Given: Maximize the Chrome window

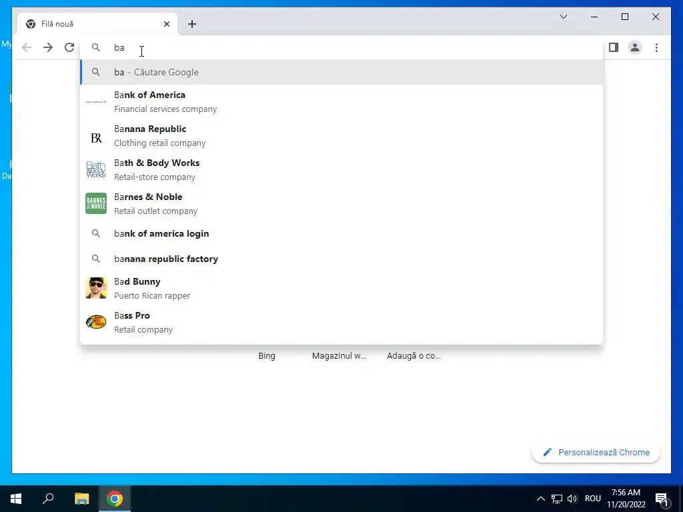Looking at the screenshot, I should pyautogui.click(x=624, y=17).
